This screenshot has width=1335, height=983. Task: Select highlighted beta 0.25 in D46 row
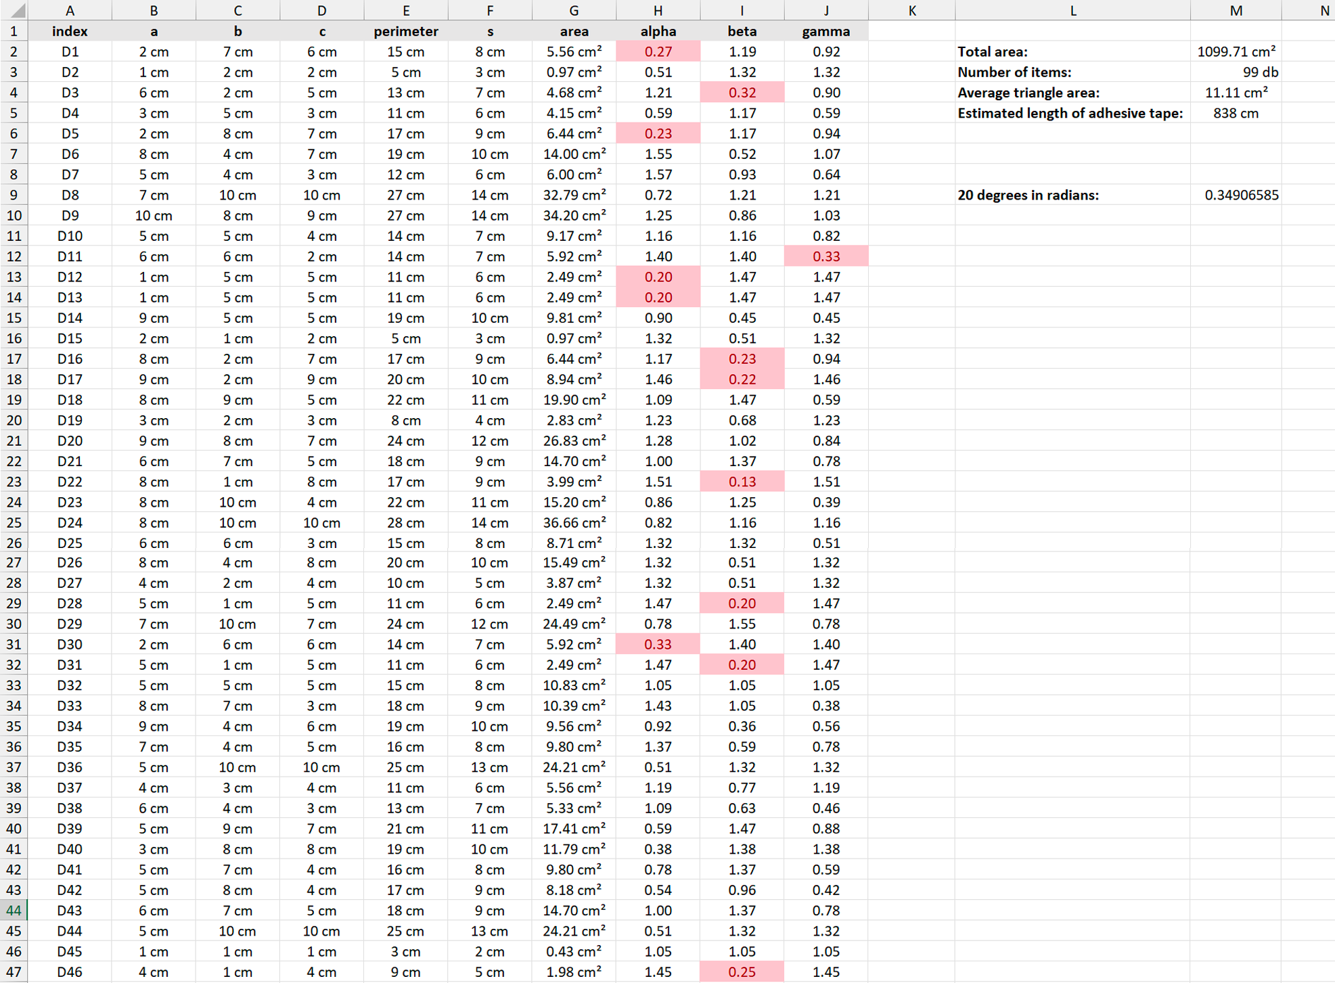pos(742,972)
